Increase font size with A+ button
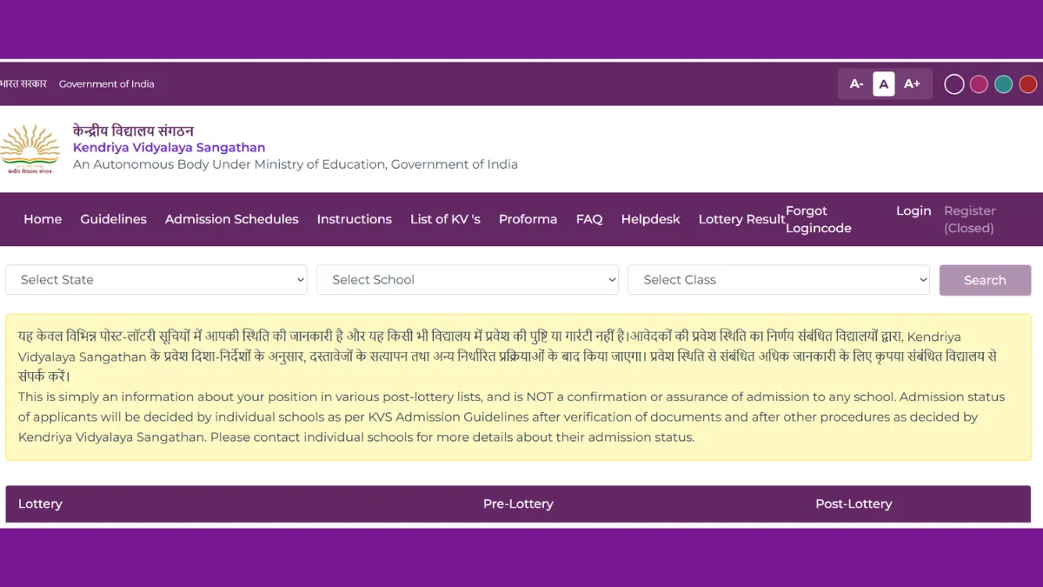Screen dimensions: 1043x587 [x=912, y=84]
